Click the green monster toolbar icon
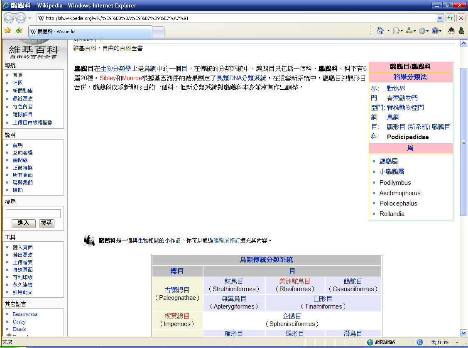The width and height of the screenshot is (468, 348). pyautogui.click(x=461, y=31)
